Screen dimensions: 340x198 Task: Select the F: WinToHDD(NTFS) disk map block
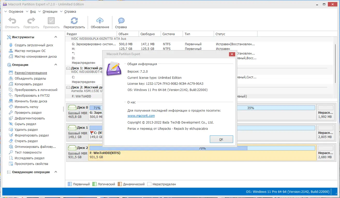(202, 153)
